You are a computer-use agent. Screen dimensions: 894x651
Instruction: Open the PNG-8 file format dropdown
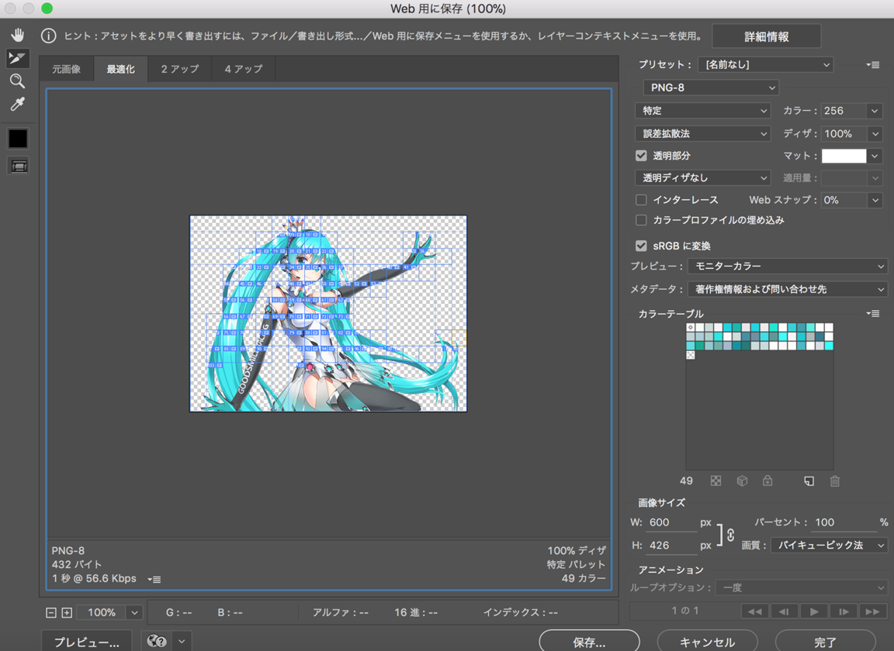[711, 88]
